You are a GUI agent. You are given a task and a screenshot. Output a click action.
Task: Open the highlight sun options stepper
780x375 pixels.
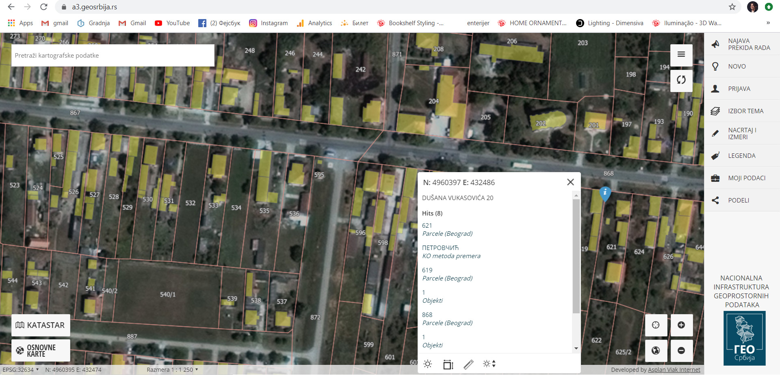click(x=490, y=364)
